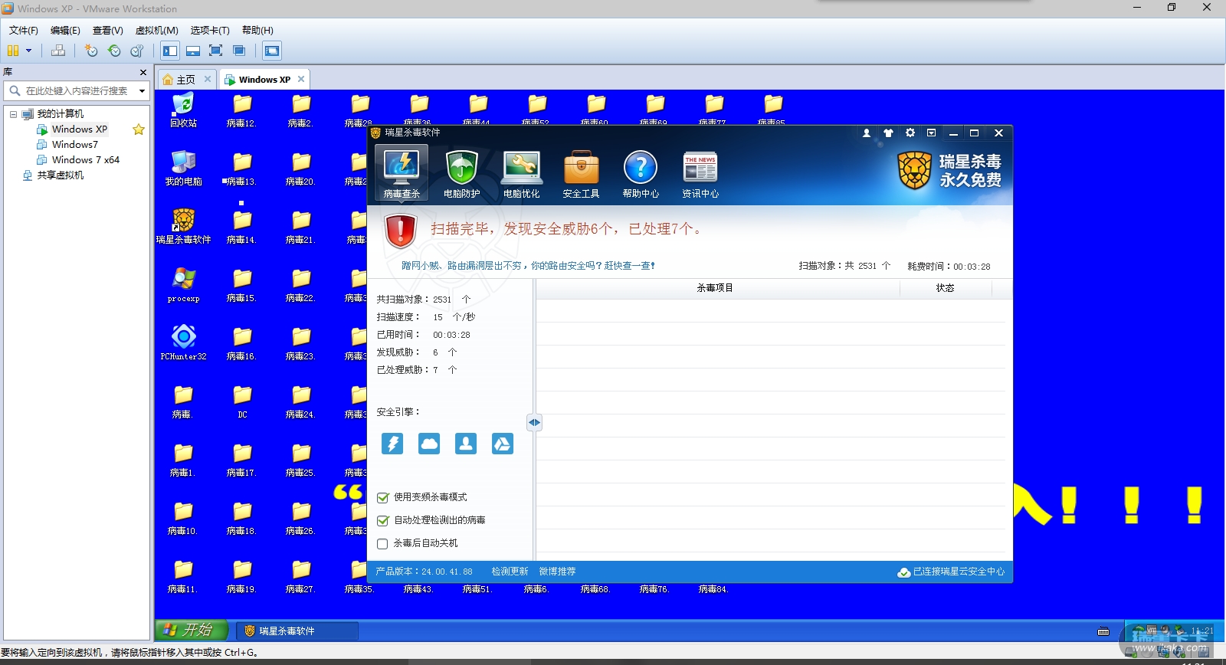This screenshot has width=1226, height=665.
Task: Open the 帮助中心 help center
Action: (641, 174)
